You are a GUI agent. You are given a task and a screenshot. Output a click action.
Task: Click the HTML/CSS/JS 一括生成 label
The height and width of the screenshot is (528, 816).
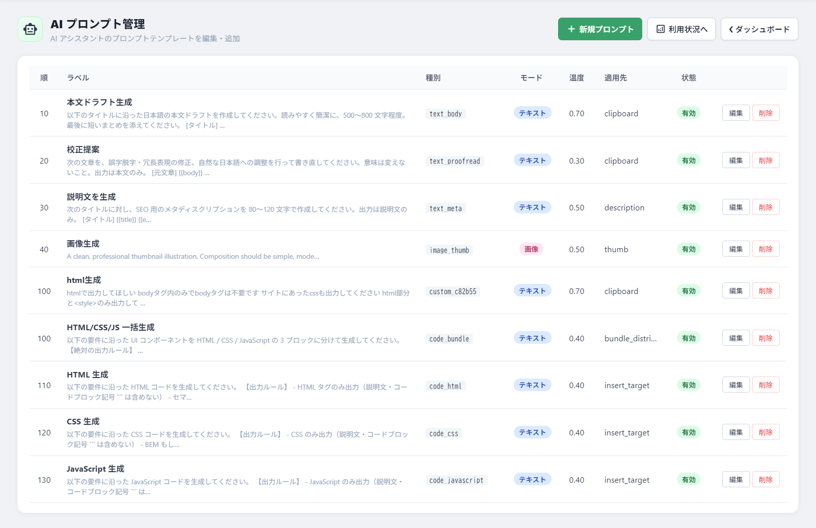(110, 327)
